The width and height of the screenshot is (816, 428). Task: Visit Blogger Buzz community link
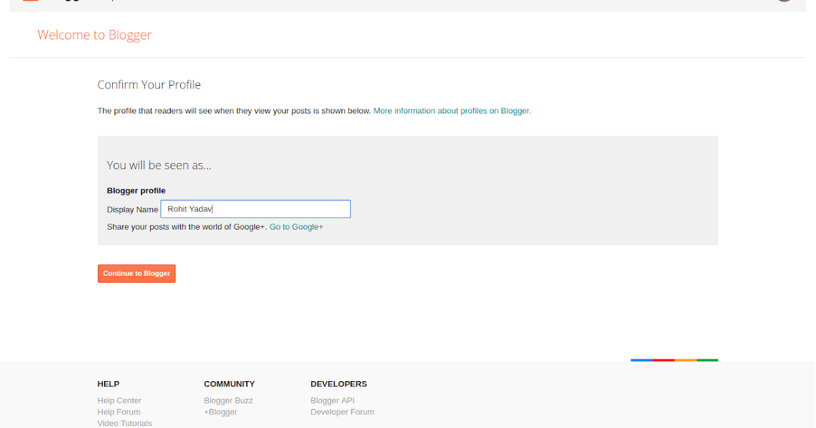[x=228, y=401]
